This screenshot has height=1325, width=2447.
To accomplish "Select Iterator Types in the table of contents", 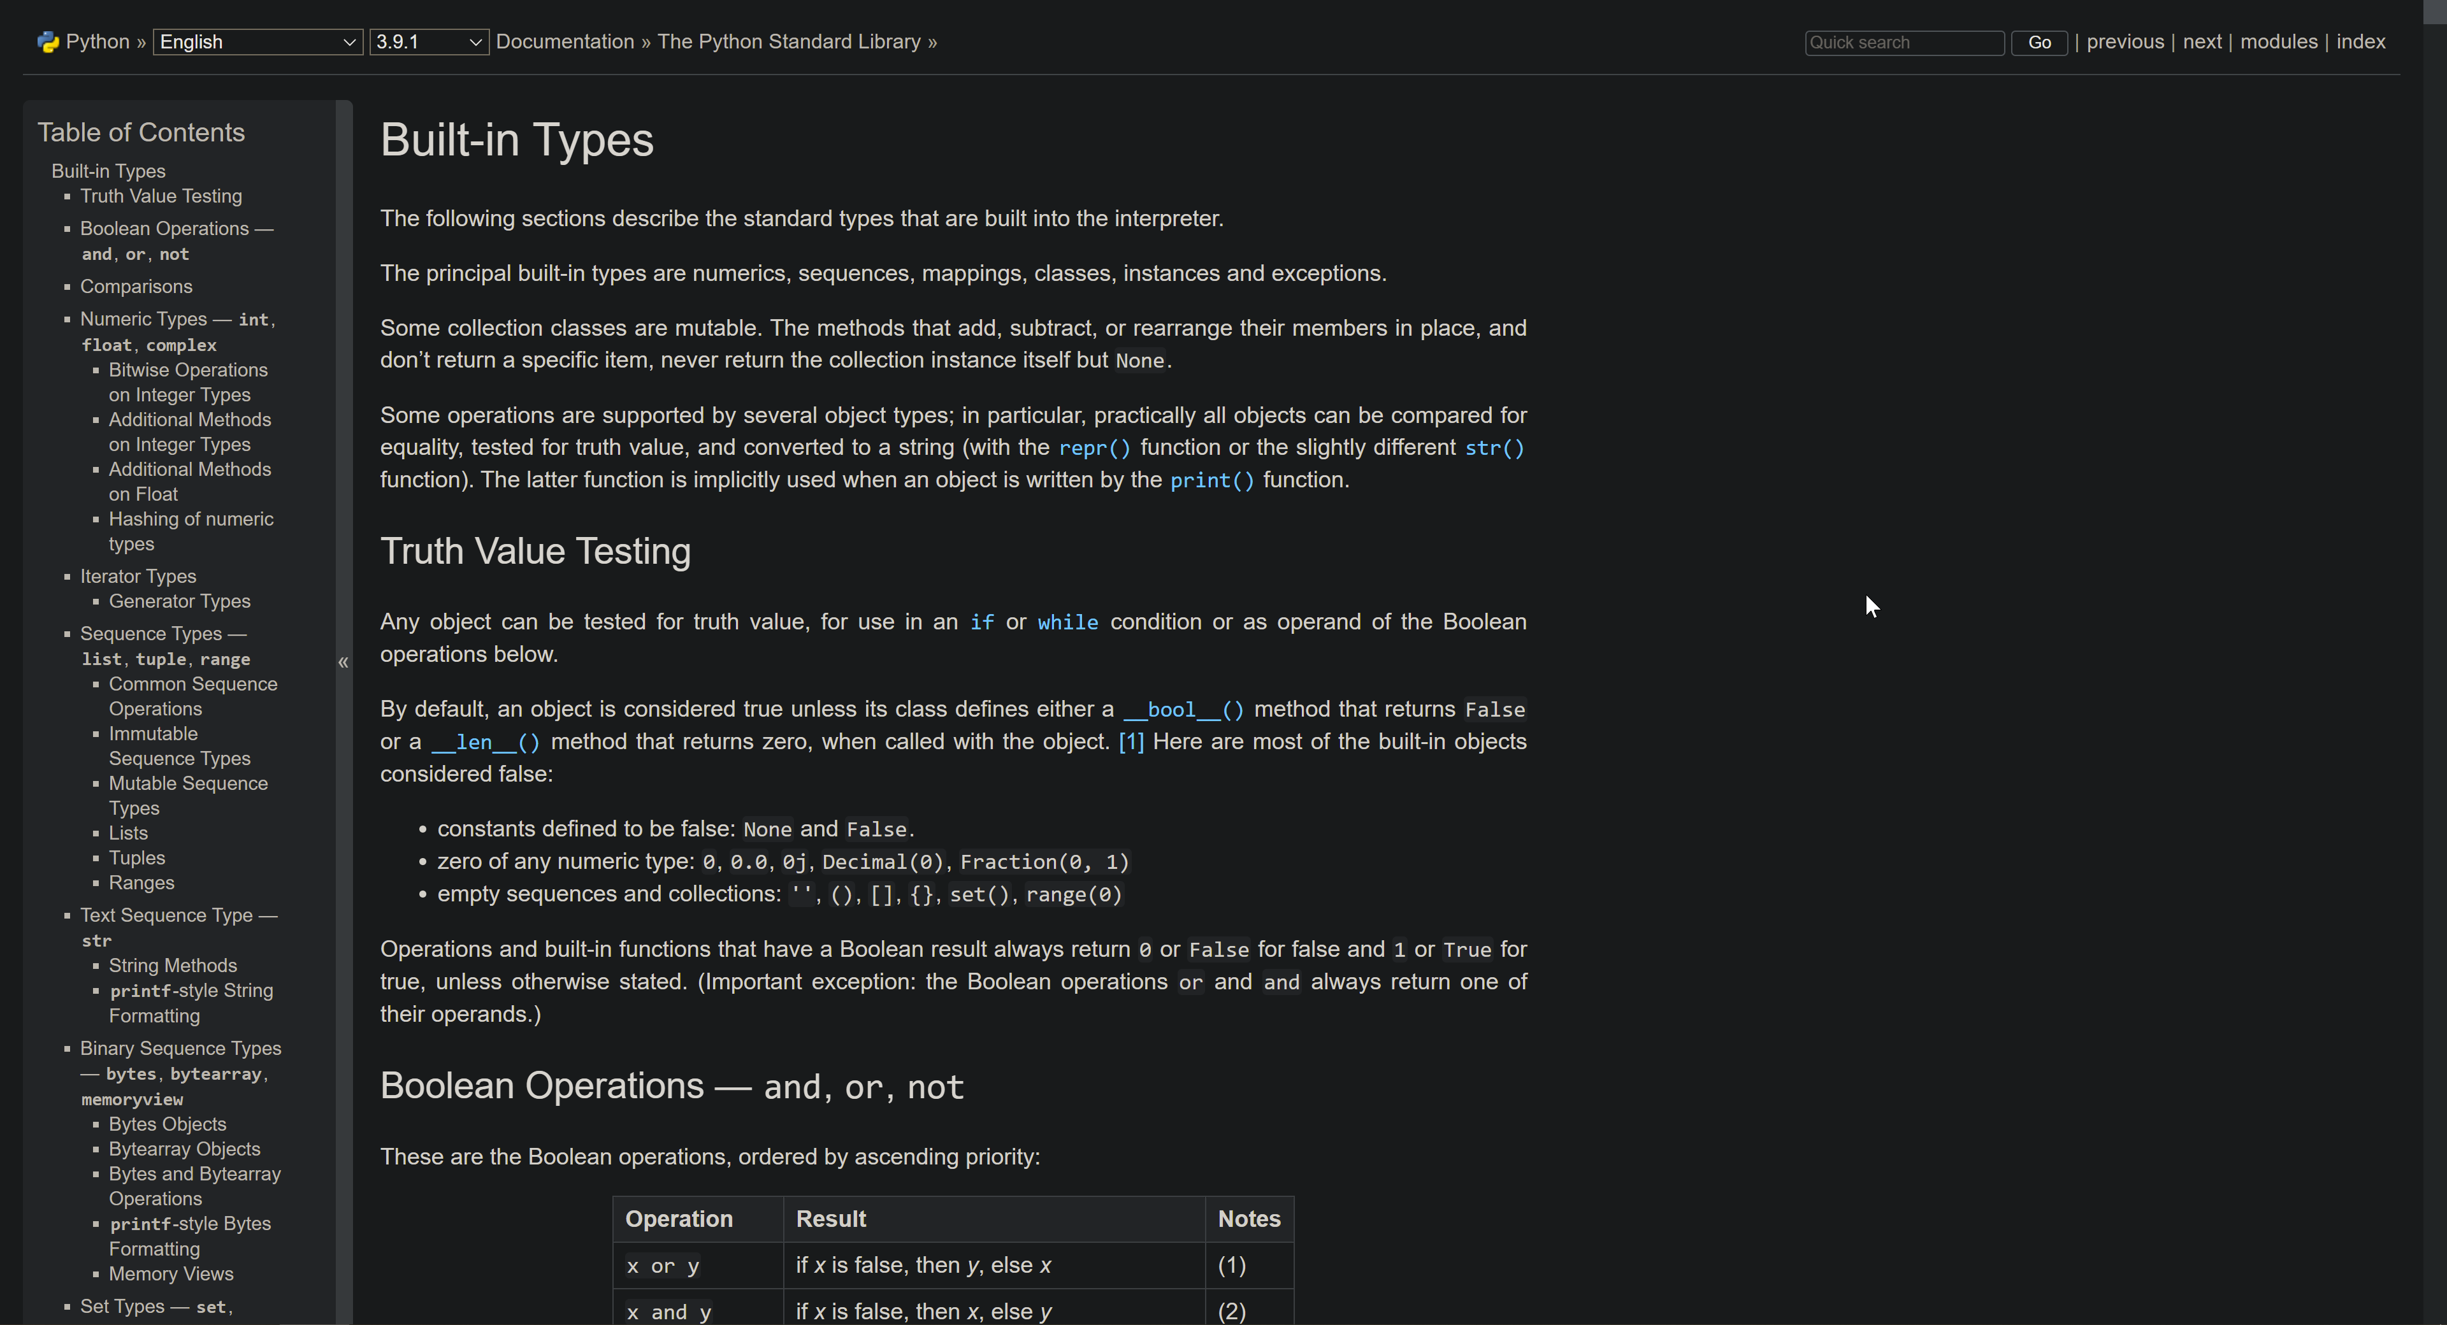I will [138, 577].
